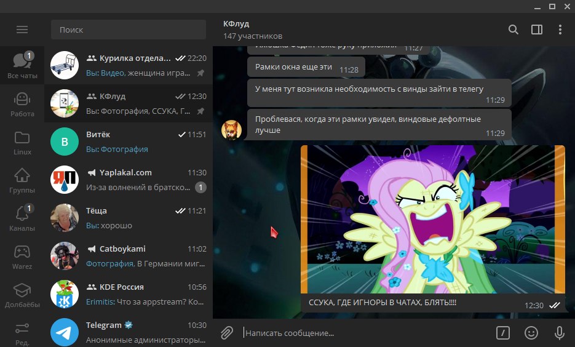Click Eritimis: Что за appstream preview
Image resolution: width=575 pixels, height=347 pixels.
pyautogui.click(x=145, y=302)
